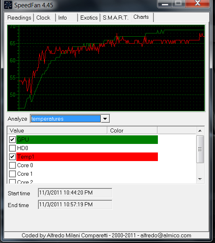Image resolution: width=215 pixels, height=243 pixels.
Task: Switch to the Exotics tab
Action: click(x=89, y=18)
